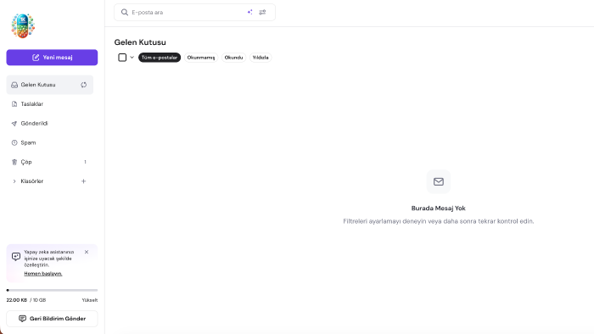Open the Çöp trash folder
594x334 pixels.
point(49,162)
